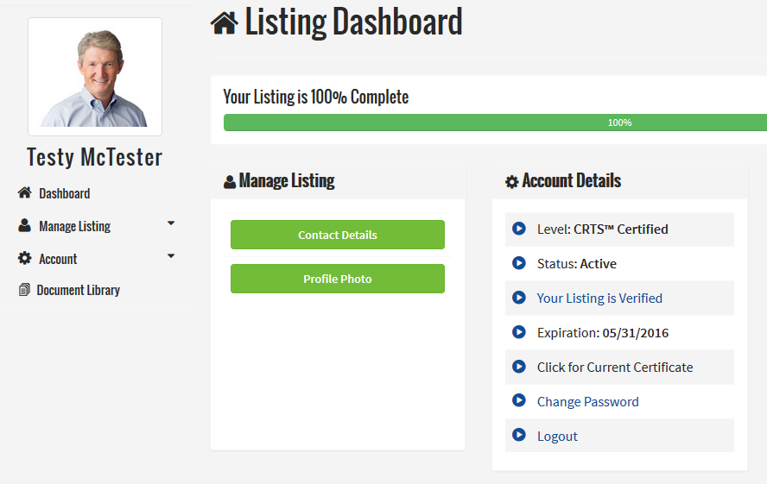Click the arrow icon beside Expiration date

(519, 331)
